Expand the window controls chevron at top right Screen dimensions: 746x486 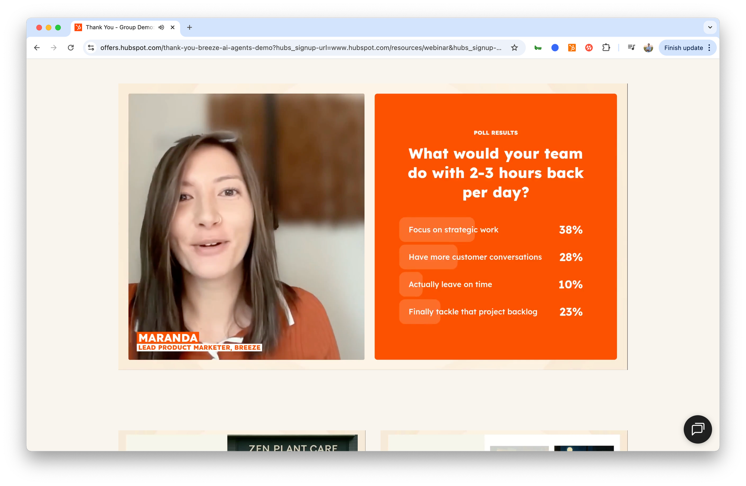(x=709, y=27)
